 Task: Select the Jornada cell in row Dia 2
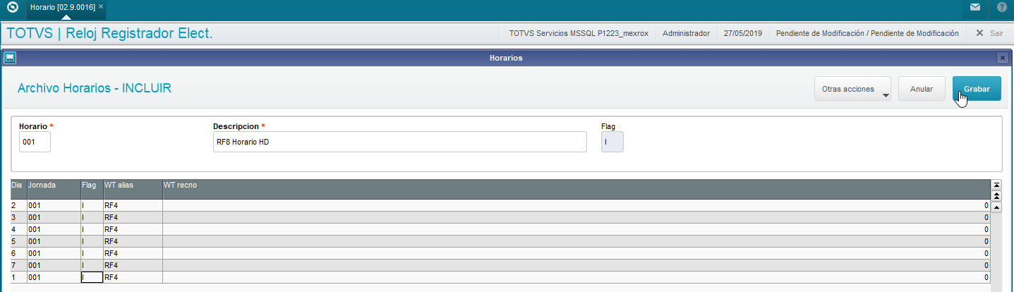click(54, 205)
